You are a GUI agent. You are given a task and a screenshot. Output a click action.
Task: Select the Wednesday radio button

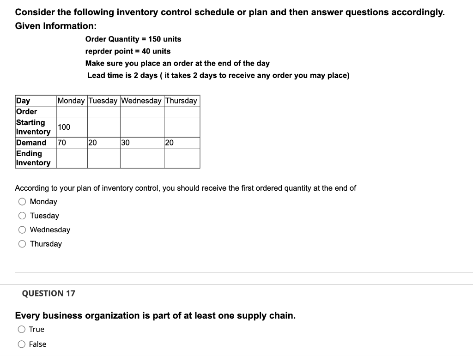click(22, 229)
